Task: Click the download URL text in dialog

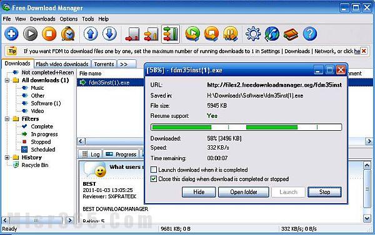Action: (274, 85)
